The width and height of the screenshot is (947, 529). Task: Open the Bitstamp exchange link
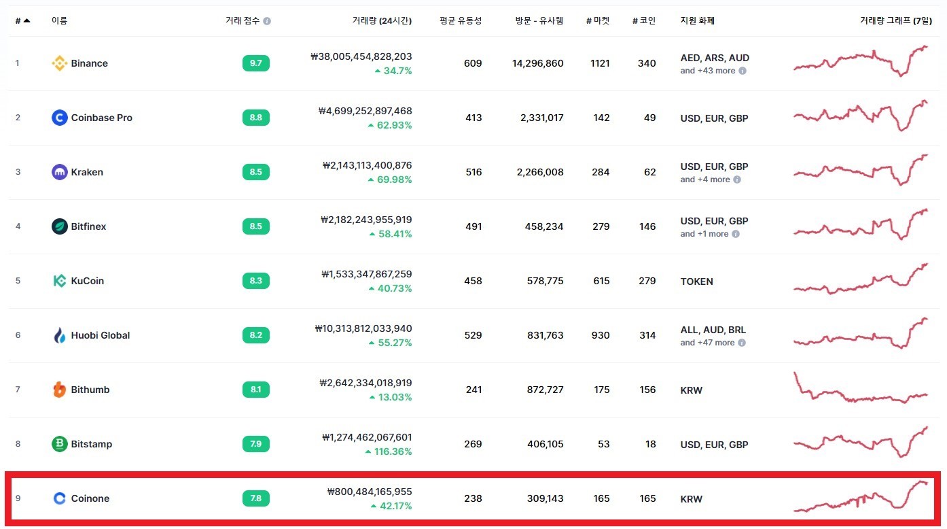click(x=92, y=444)
